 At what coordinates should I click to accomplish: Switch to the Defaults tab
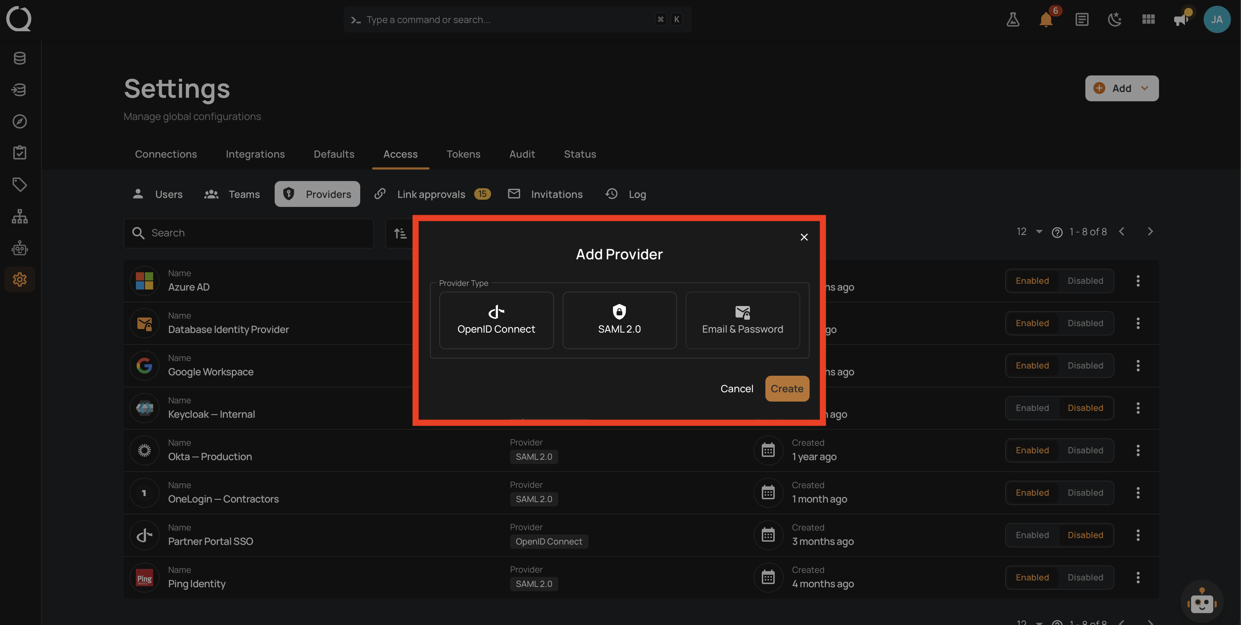(334, 154)
